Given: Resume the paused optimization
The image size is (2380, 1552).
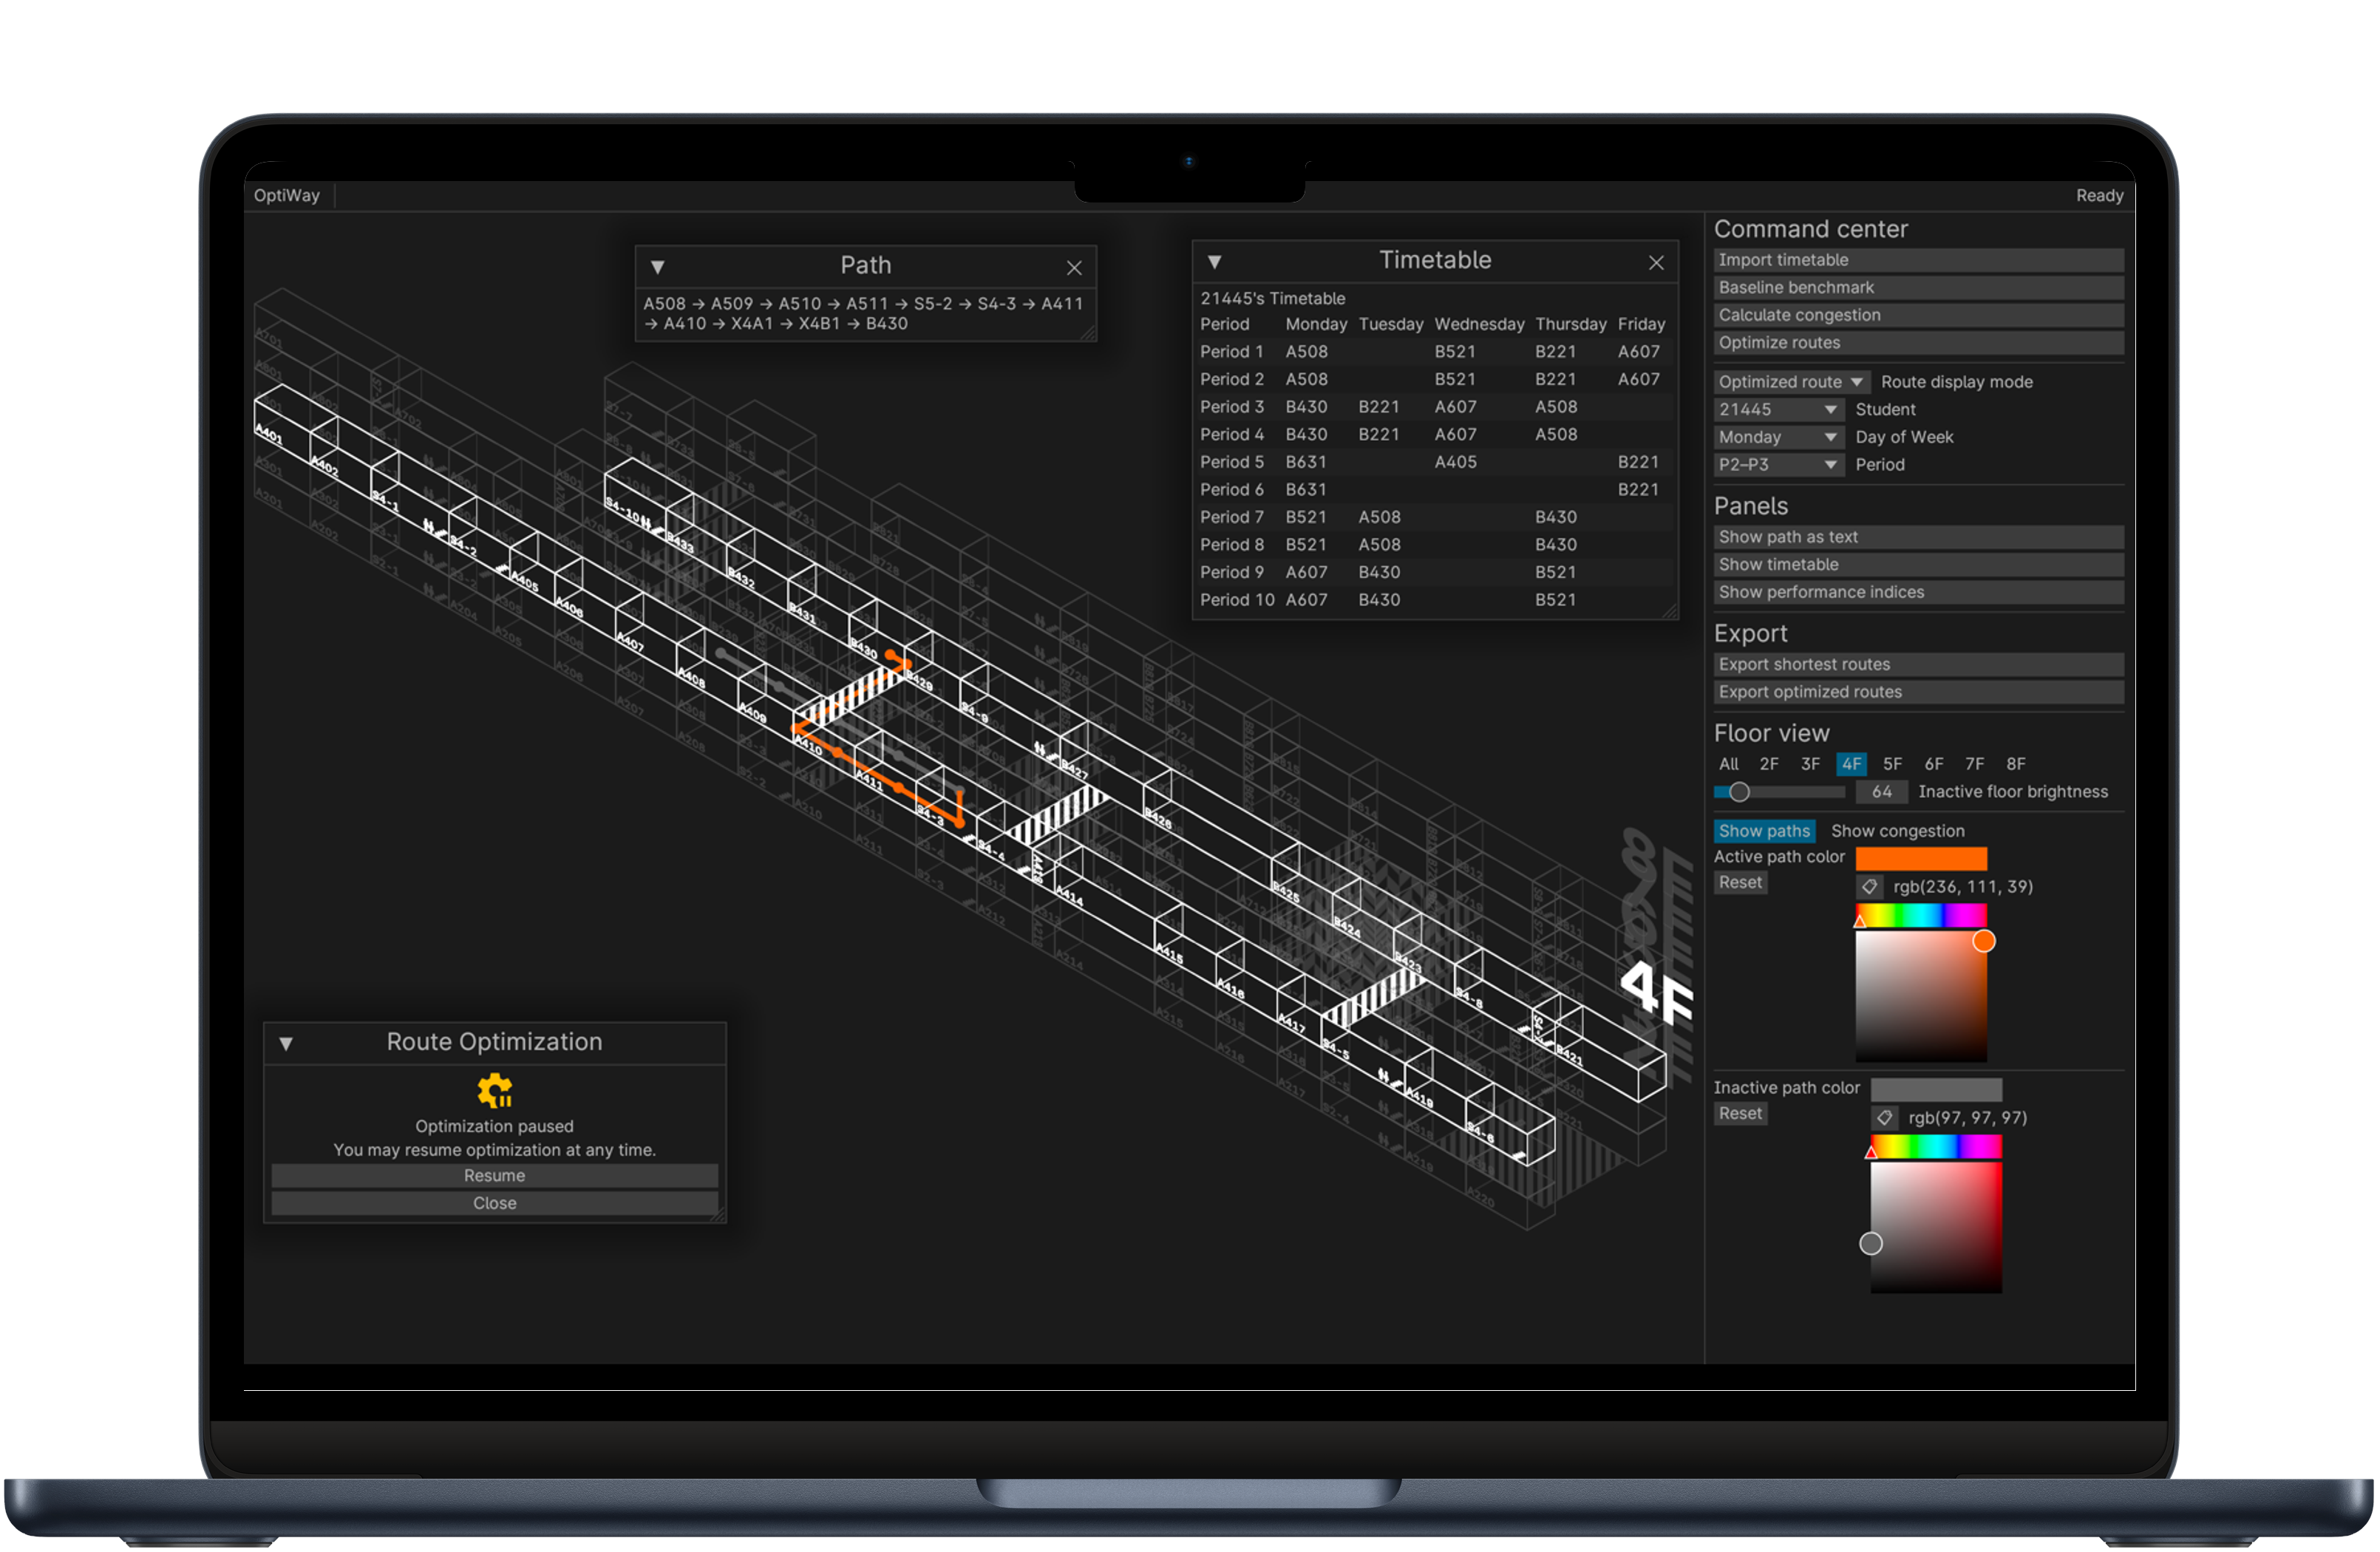Looking at the screenshot, I should point(495,1175).
